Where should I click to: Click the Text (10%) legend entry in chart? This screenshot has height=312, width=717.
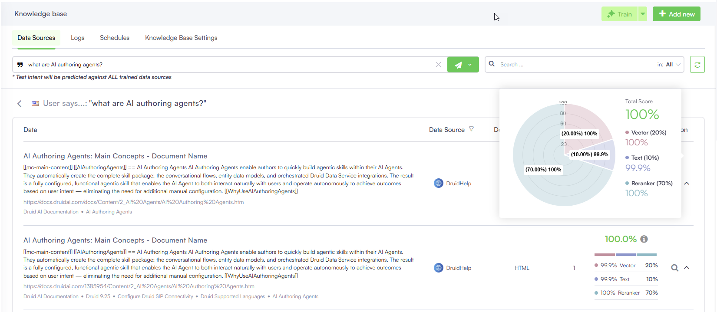point(642,158)
